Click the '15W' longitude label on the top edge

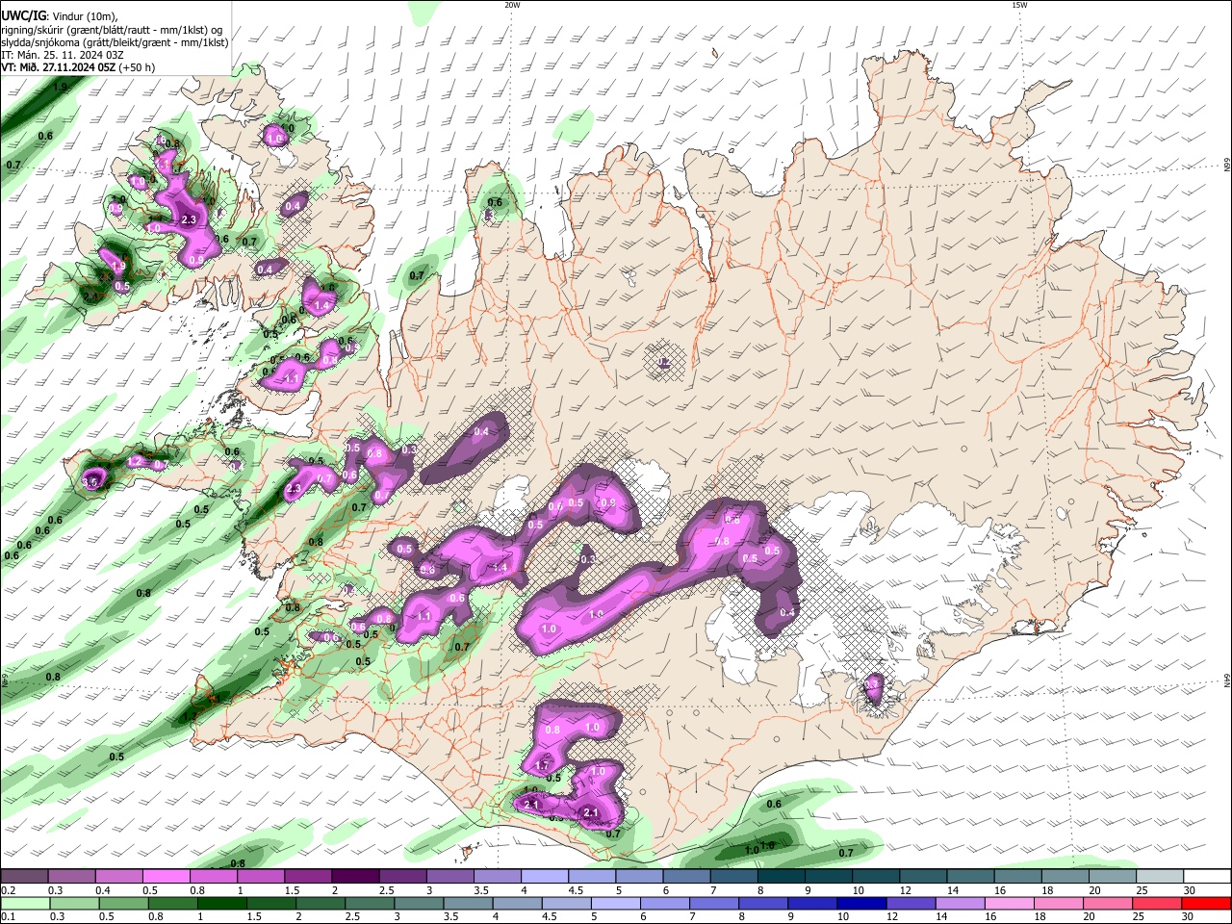click(1019, 5)
